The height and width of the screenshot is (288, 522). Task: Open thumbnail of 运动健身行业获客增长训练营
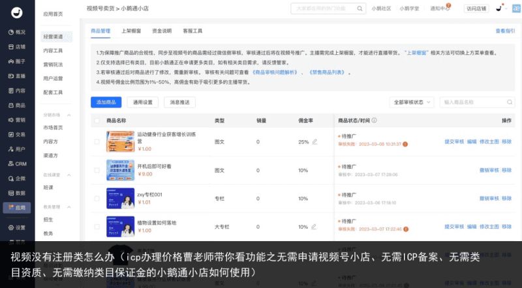click(120, 141)
